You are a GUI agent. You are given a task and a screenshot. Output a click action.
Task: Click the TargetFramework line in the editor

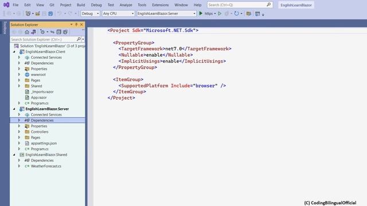175,49
